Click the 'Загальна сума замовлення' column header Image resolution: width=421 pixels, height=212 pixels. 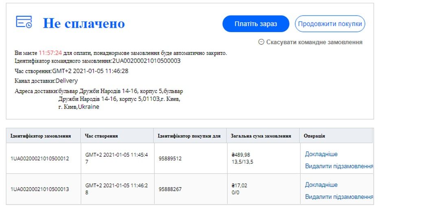[x=261, y=136]
